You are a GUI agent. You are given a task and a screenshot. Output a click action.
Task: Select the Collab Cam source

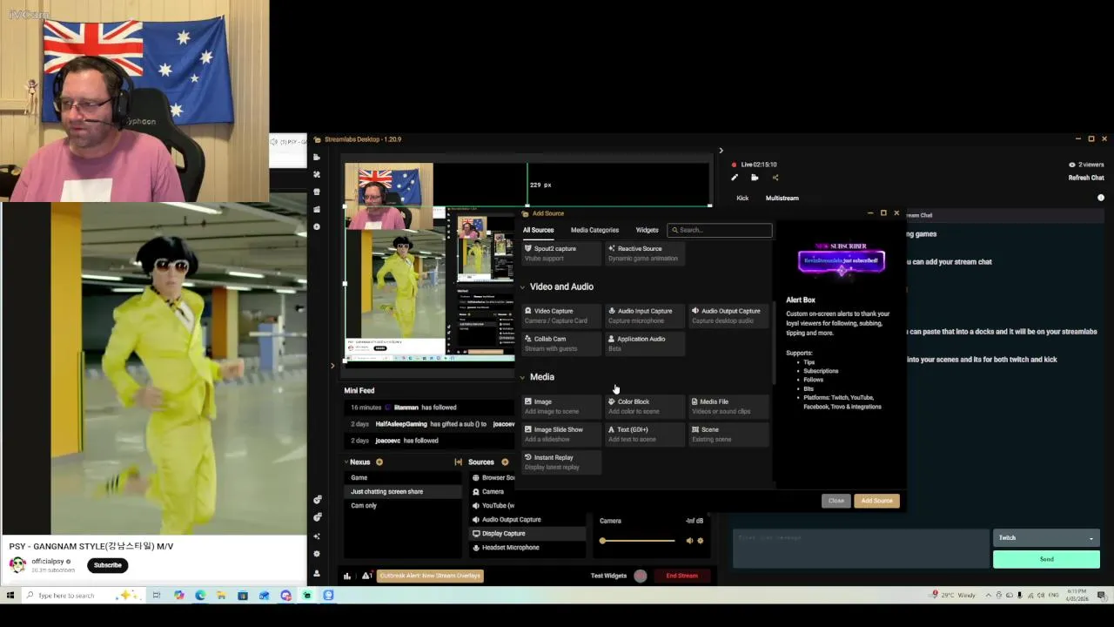pos(561,343)
